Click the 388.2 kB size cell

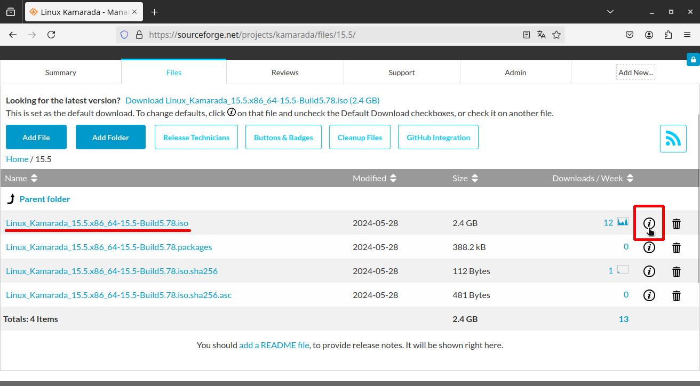pyautogui.click(x=470, y=247)
